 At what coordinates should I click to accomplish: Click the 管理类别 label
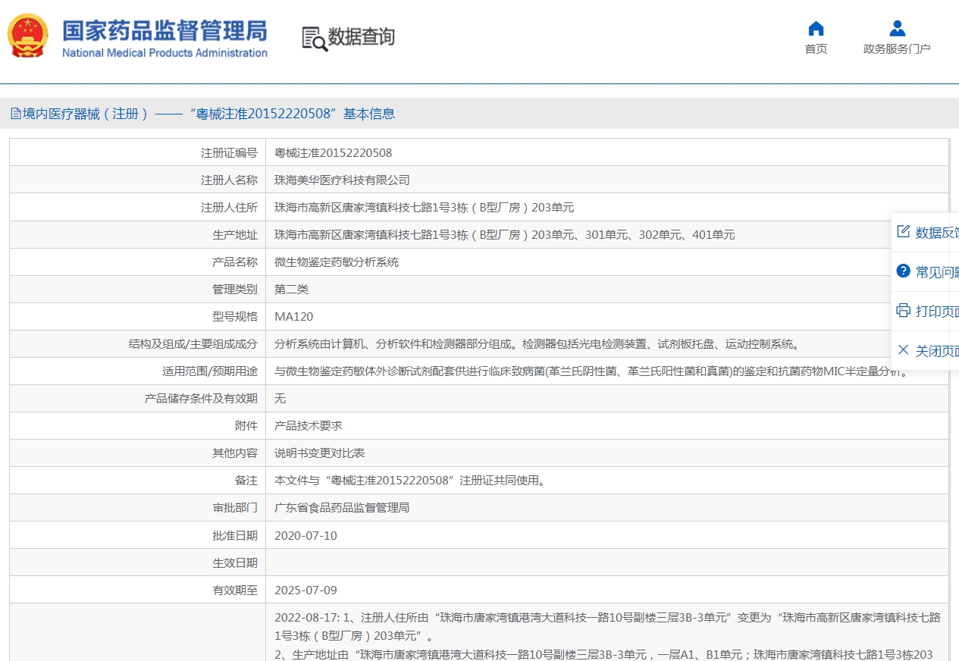tap(235, 290)
